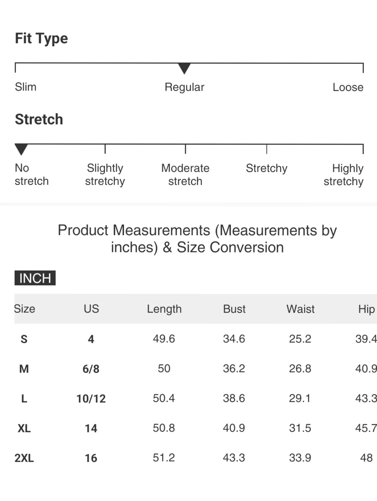Click the Length column header
This screenshot has height=501, width=377.
164,309
